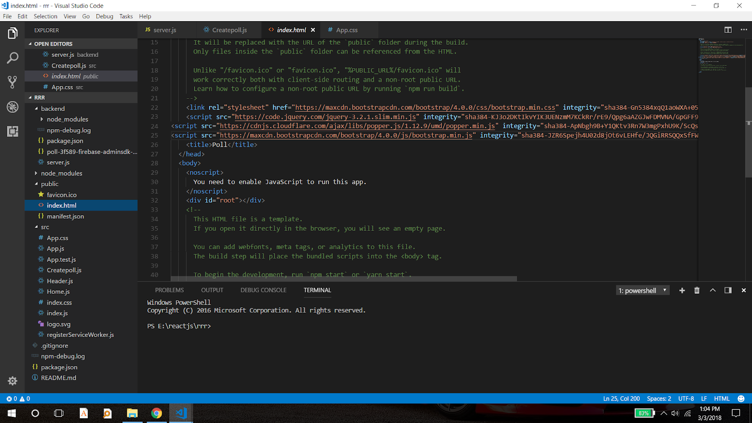The height and width of the screenshot is (423, 752).
Task: Open the Debug menu
Action: [x=104, y=16]
